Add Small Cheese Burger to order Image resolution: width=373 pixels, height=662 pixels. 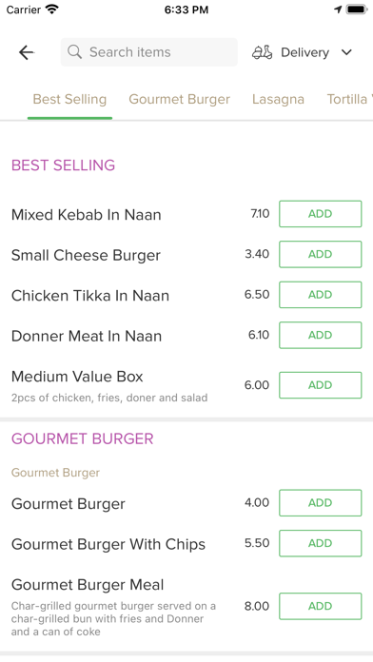(321, 254)
